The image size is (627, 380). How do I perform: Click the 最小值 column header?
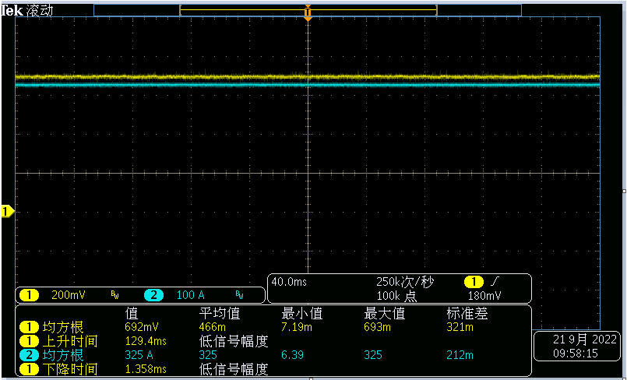pyautogui.click(x=302, y=314)
